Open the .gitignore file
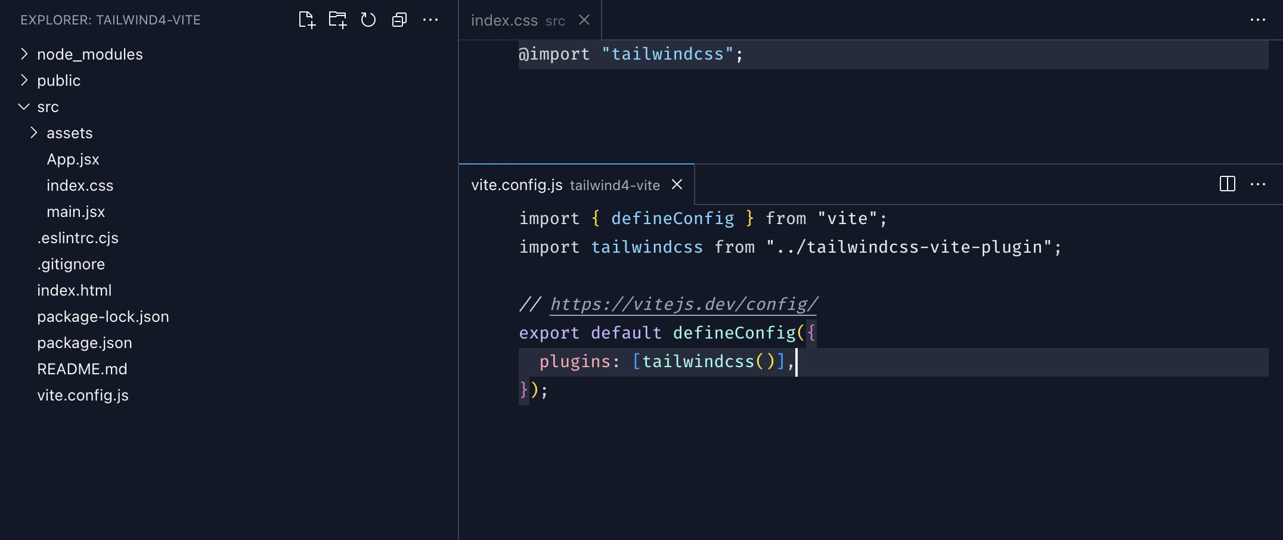Image resolution: width=1283 pixels, height=540 pixels. point(71,264)
